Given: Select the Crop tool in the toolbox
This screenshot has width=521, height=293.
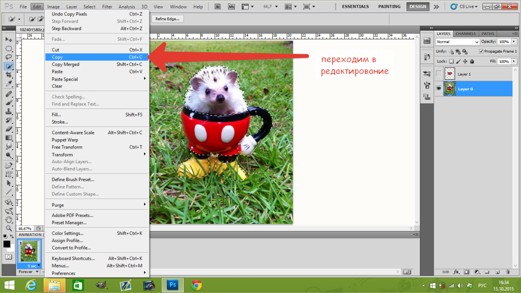Looking at the screenshot, I should coord(9,75).
